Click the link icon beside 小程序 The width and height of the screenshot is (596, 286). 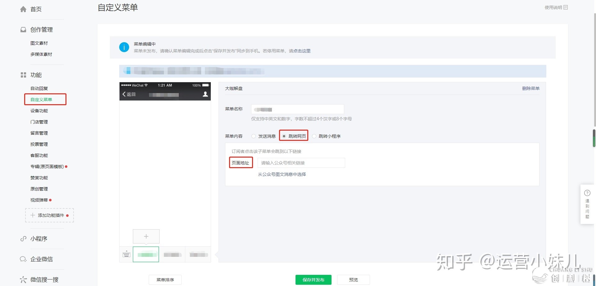click(23, 239)
